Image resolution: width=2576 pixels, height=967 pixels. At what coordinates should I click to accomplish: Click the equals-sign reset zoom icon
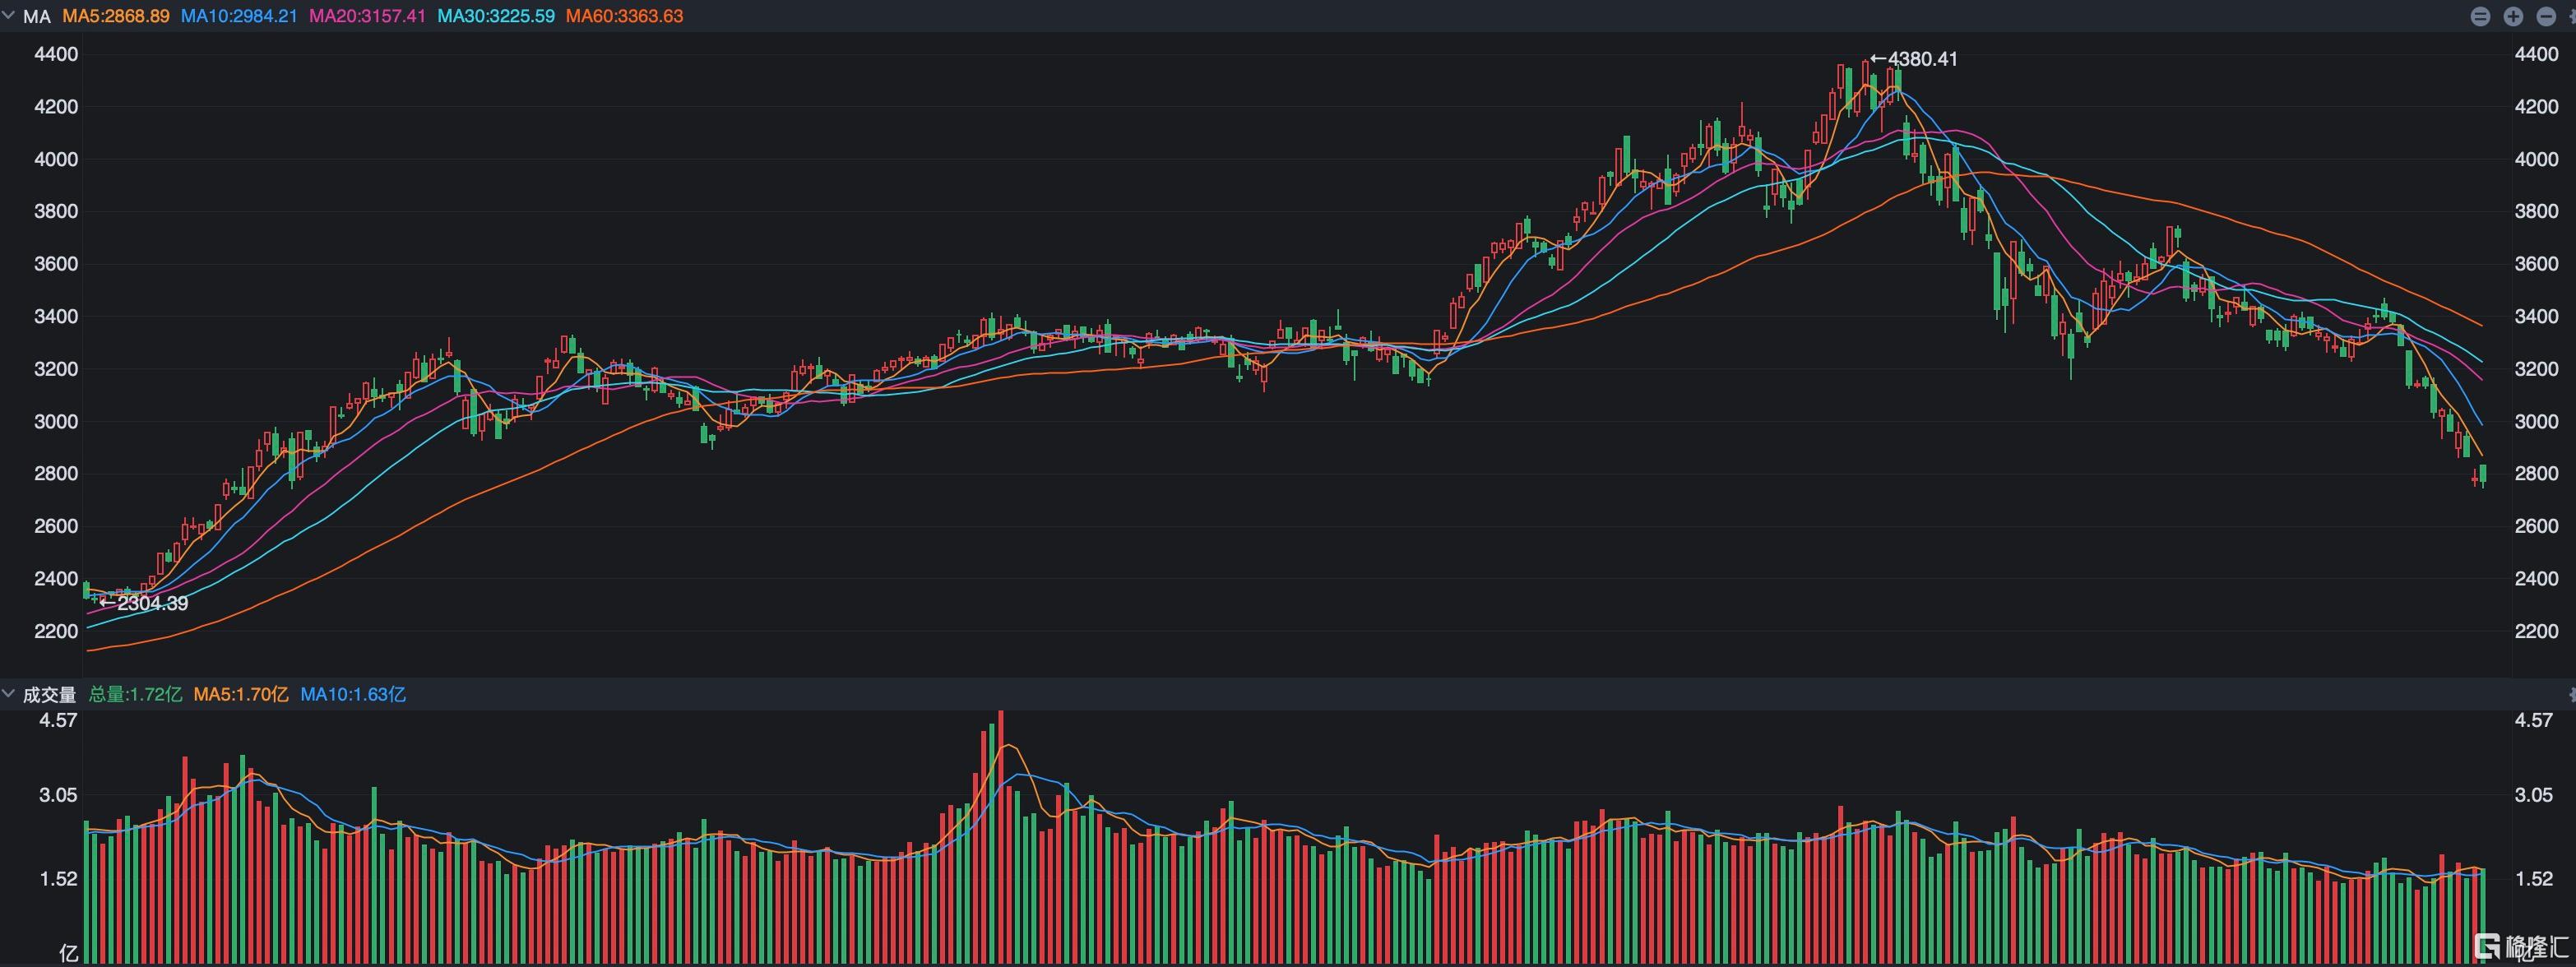click(2479, 17)
